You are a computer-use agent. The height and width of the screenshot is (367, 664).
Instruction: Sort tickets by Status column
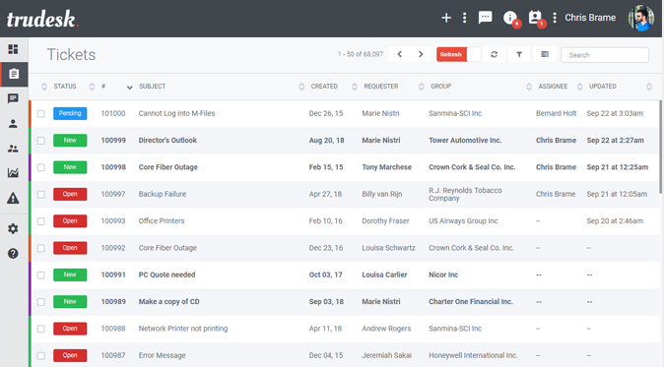65,87
